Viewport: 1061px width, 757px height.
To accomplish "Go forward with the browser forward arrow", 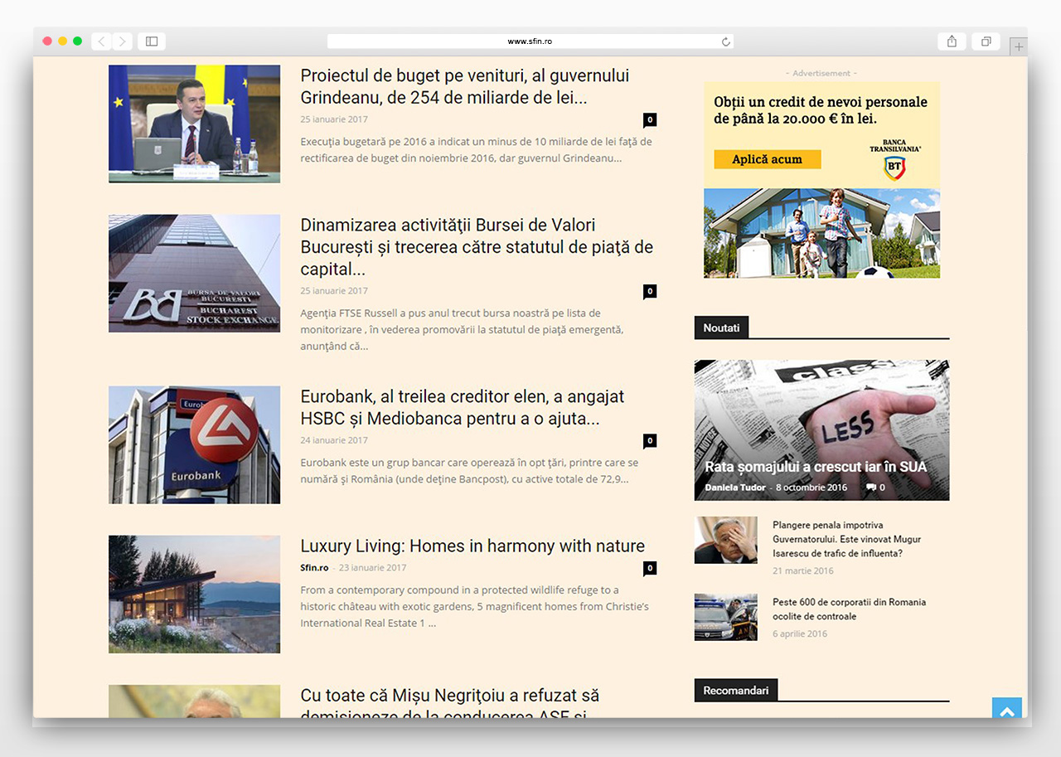I will point(122,41).
